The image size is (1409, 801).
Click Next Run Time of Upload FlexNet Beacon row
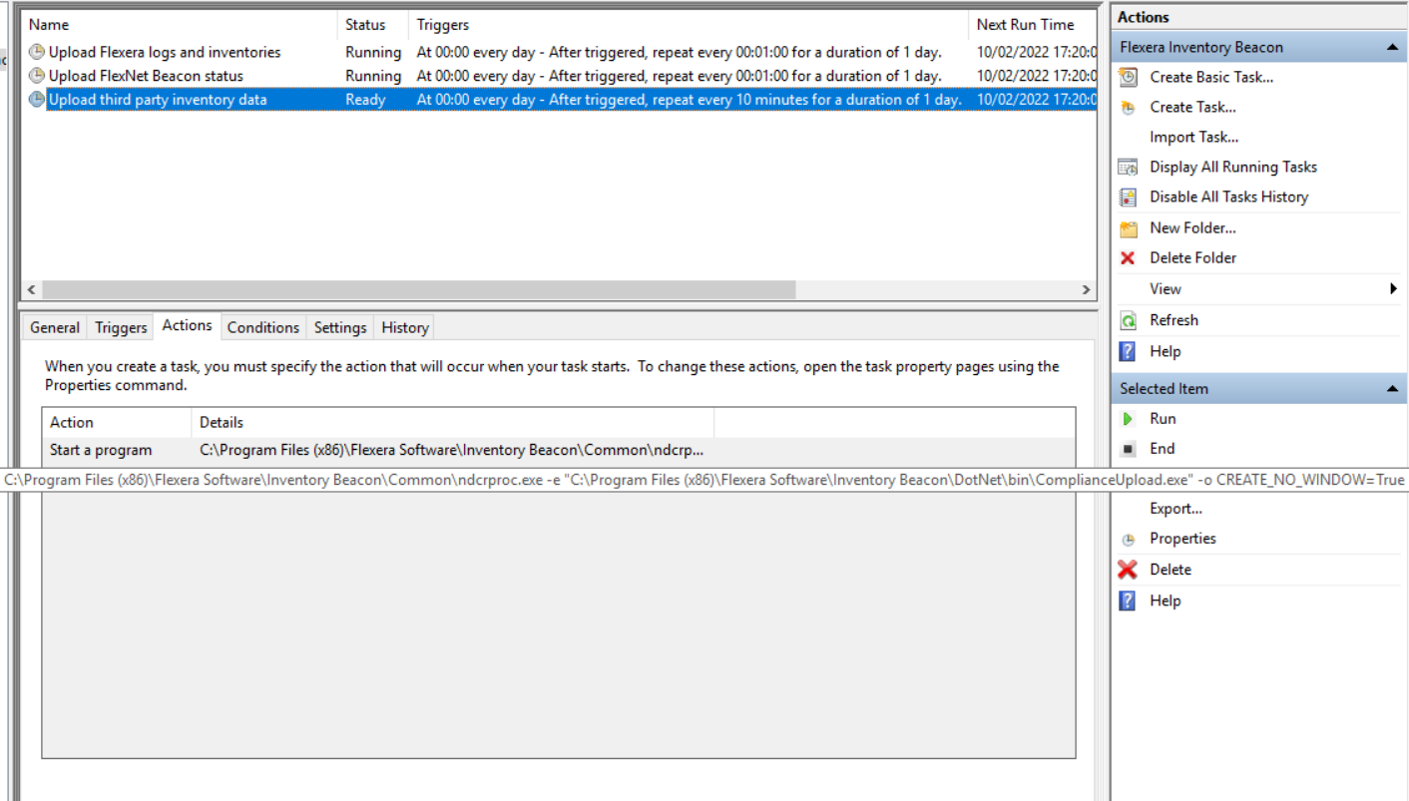(x=1036, y=76)
